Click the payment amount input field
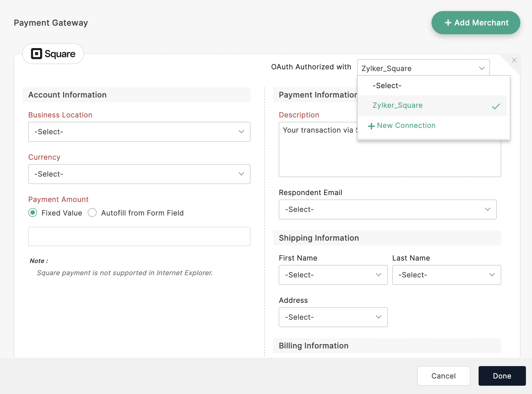Screen dimensions: 532x394 [139, 237]
